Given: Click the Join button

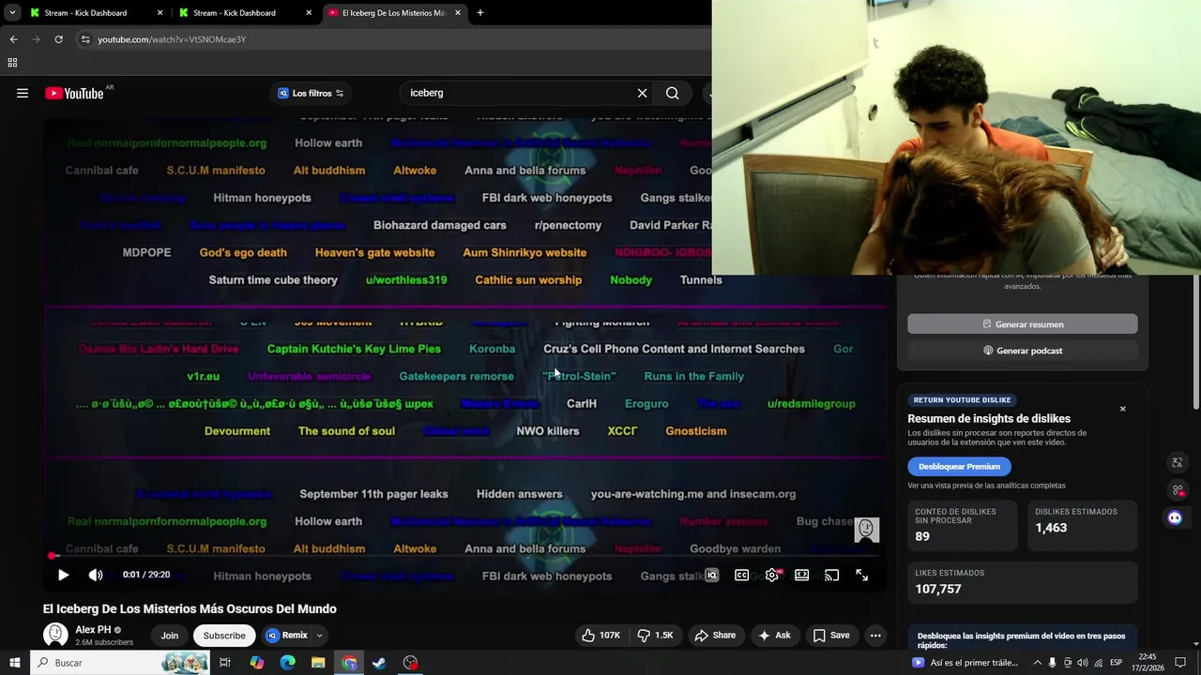Looking at the screenshot, I should [170, 635].
